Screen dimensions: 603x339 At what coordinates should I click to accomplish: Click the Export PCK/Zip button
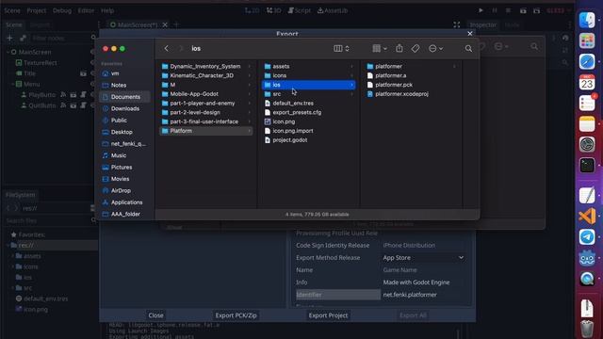pyautogui.click(x=236, y=315)
